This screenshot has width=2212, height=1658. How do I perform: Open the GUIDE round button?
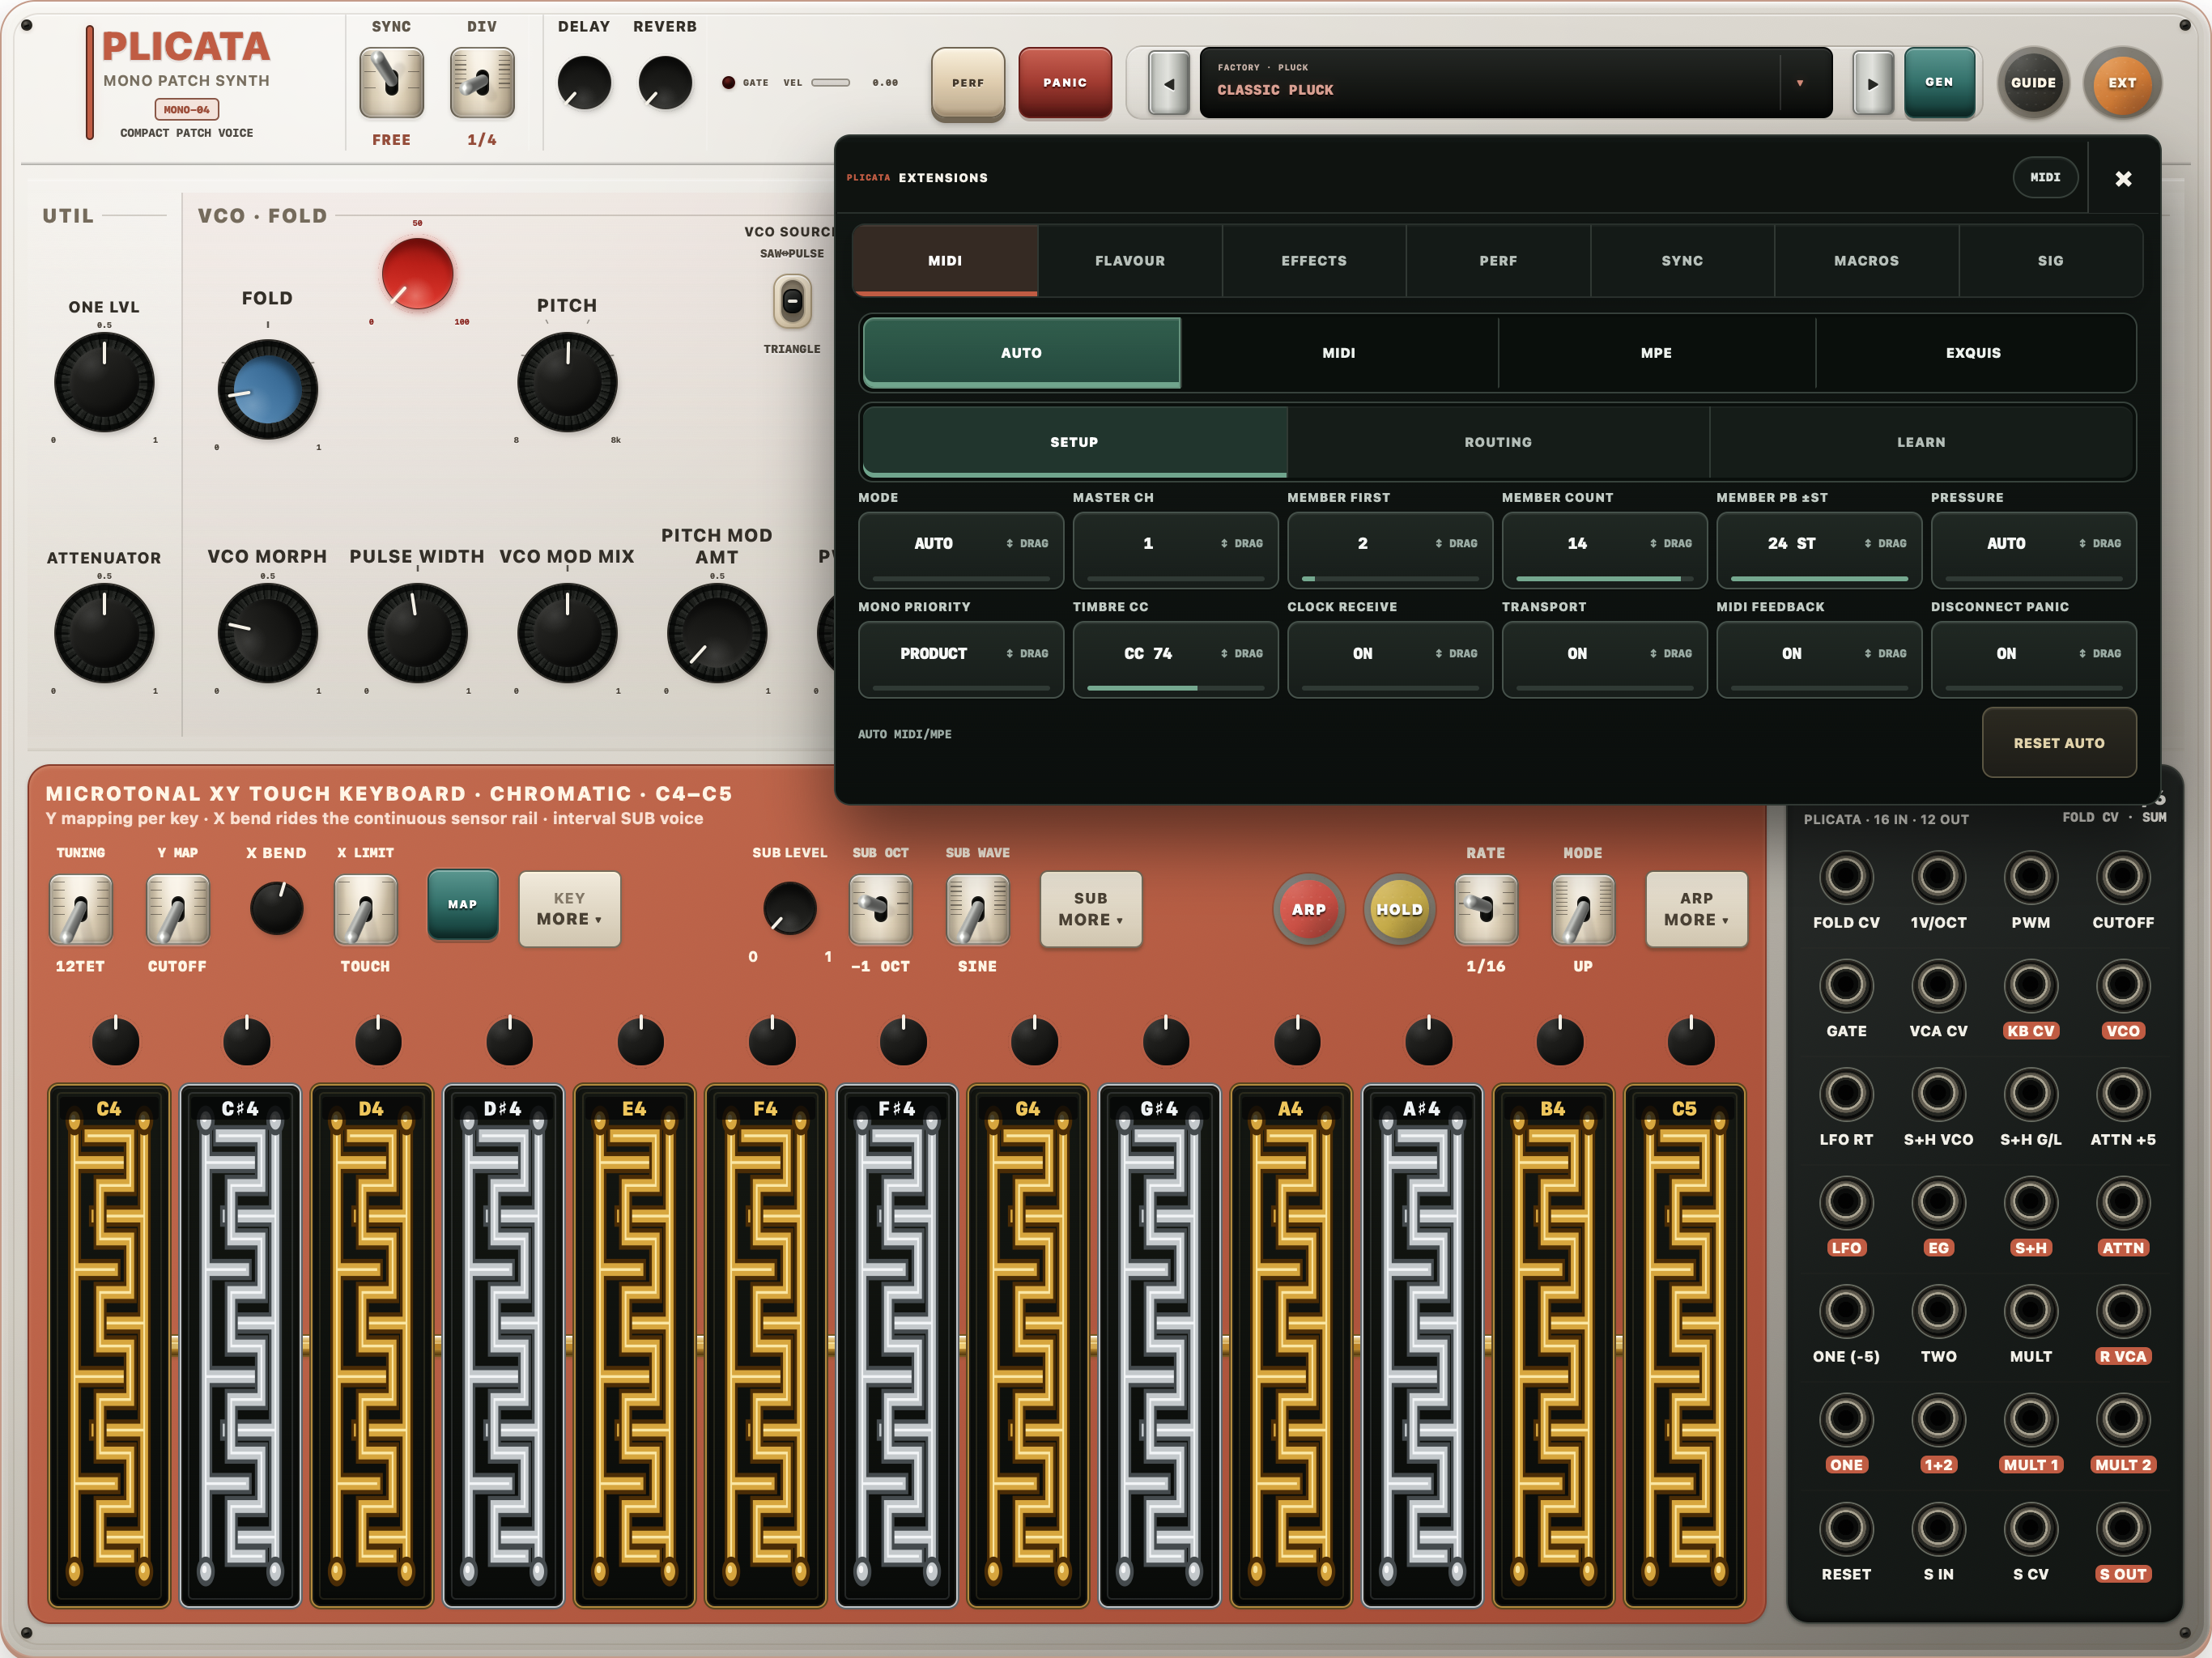pos(2033,83)
